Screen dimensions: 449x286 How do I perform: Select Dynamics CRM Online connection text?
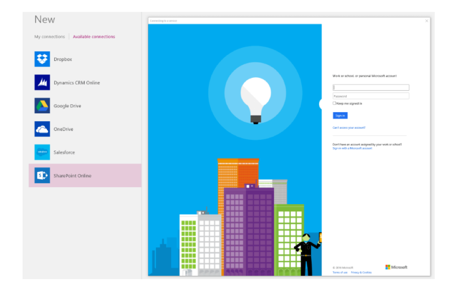[x=77, y=83]
